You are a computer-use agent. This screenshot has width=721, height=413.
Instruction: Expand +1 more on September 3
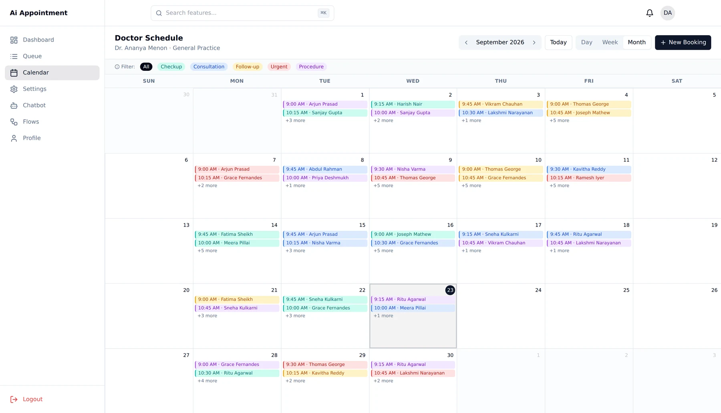471,120
